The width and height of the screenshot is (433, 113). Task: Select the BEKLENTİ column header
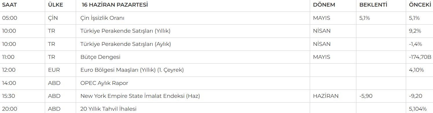pyautogui.click(x=373, y=5)
